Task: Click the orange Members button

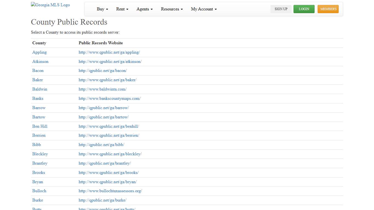Action: 328,9
